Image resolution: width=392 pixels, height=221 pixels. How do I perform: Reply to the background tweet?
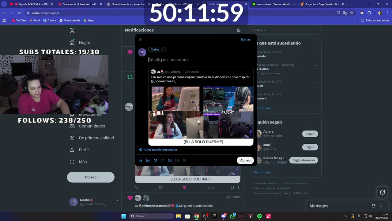point(137,188)
